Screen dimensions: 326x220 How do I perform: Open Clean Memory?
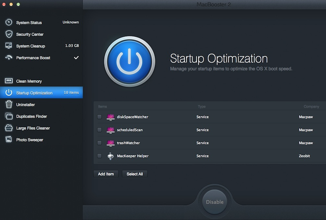[41, 81]
